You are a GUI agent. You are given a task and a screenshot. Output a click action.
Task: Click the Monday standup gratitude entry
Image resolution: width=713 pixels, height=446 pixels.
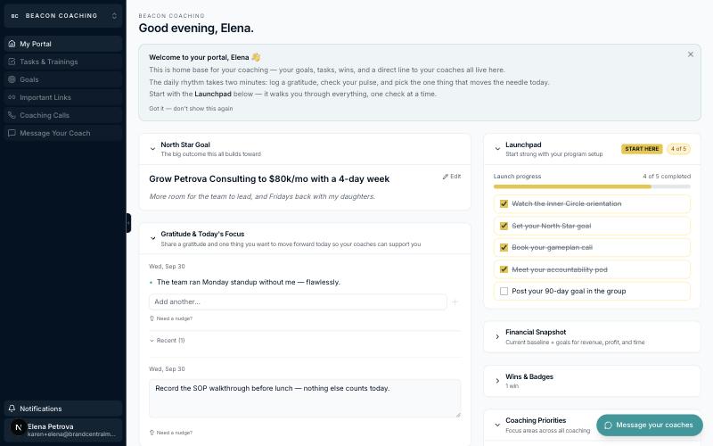(x=249, y=282)
